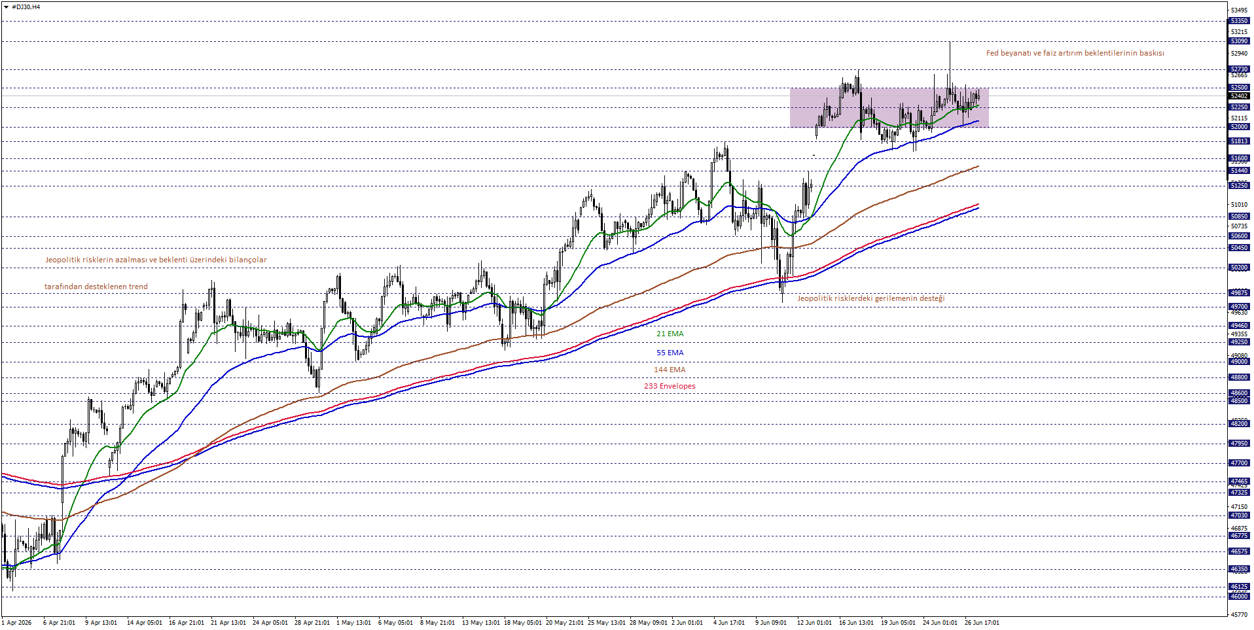Click the 48200 price level tag
The height and width of the screenshot is (630, 1254).
point(1239,424)
